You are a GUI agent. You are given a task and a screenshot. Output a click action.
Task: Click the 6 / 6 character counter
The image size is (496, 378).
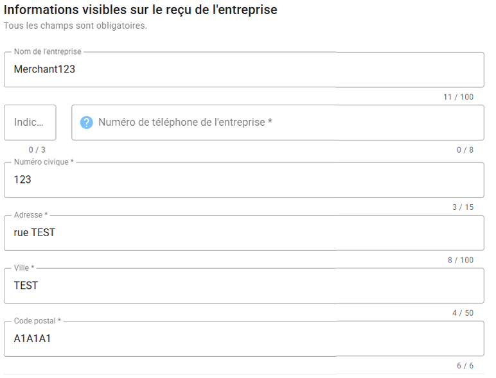pos(465,366)
